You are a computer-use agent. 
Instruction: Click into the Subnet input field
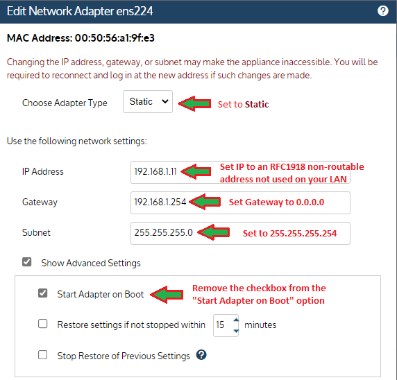point(240,233)
